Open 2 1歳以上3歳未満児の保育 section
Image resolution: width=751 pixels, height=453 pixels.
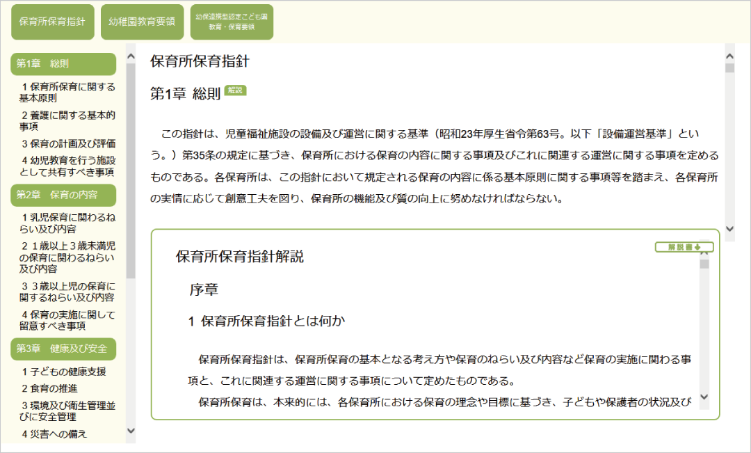[67, 257]
